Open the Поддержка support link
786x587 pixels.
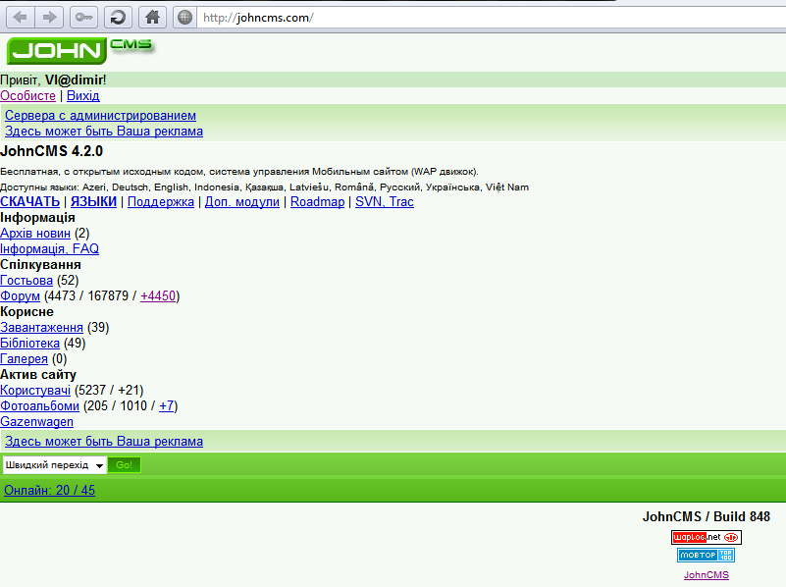[161, 201]
